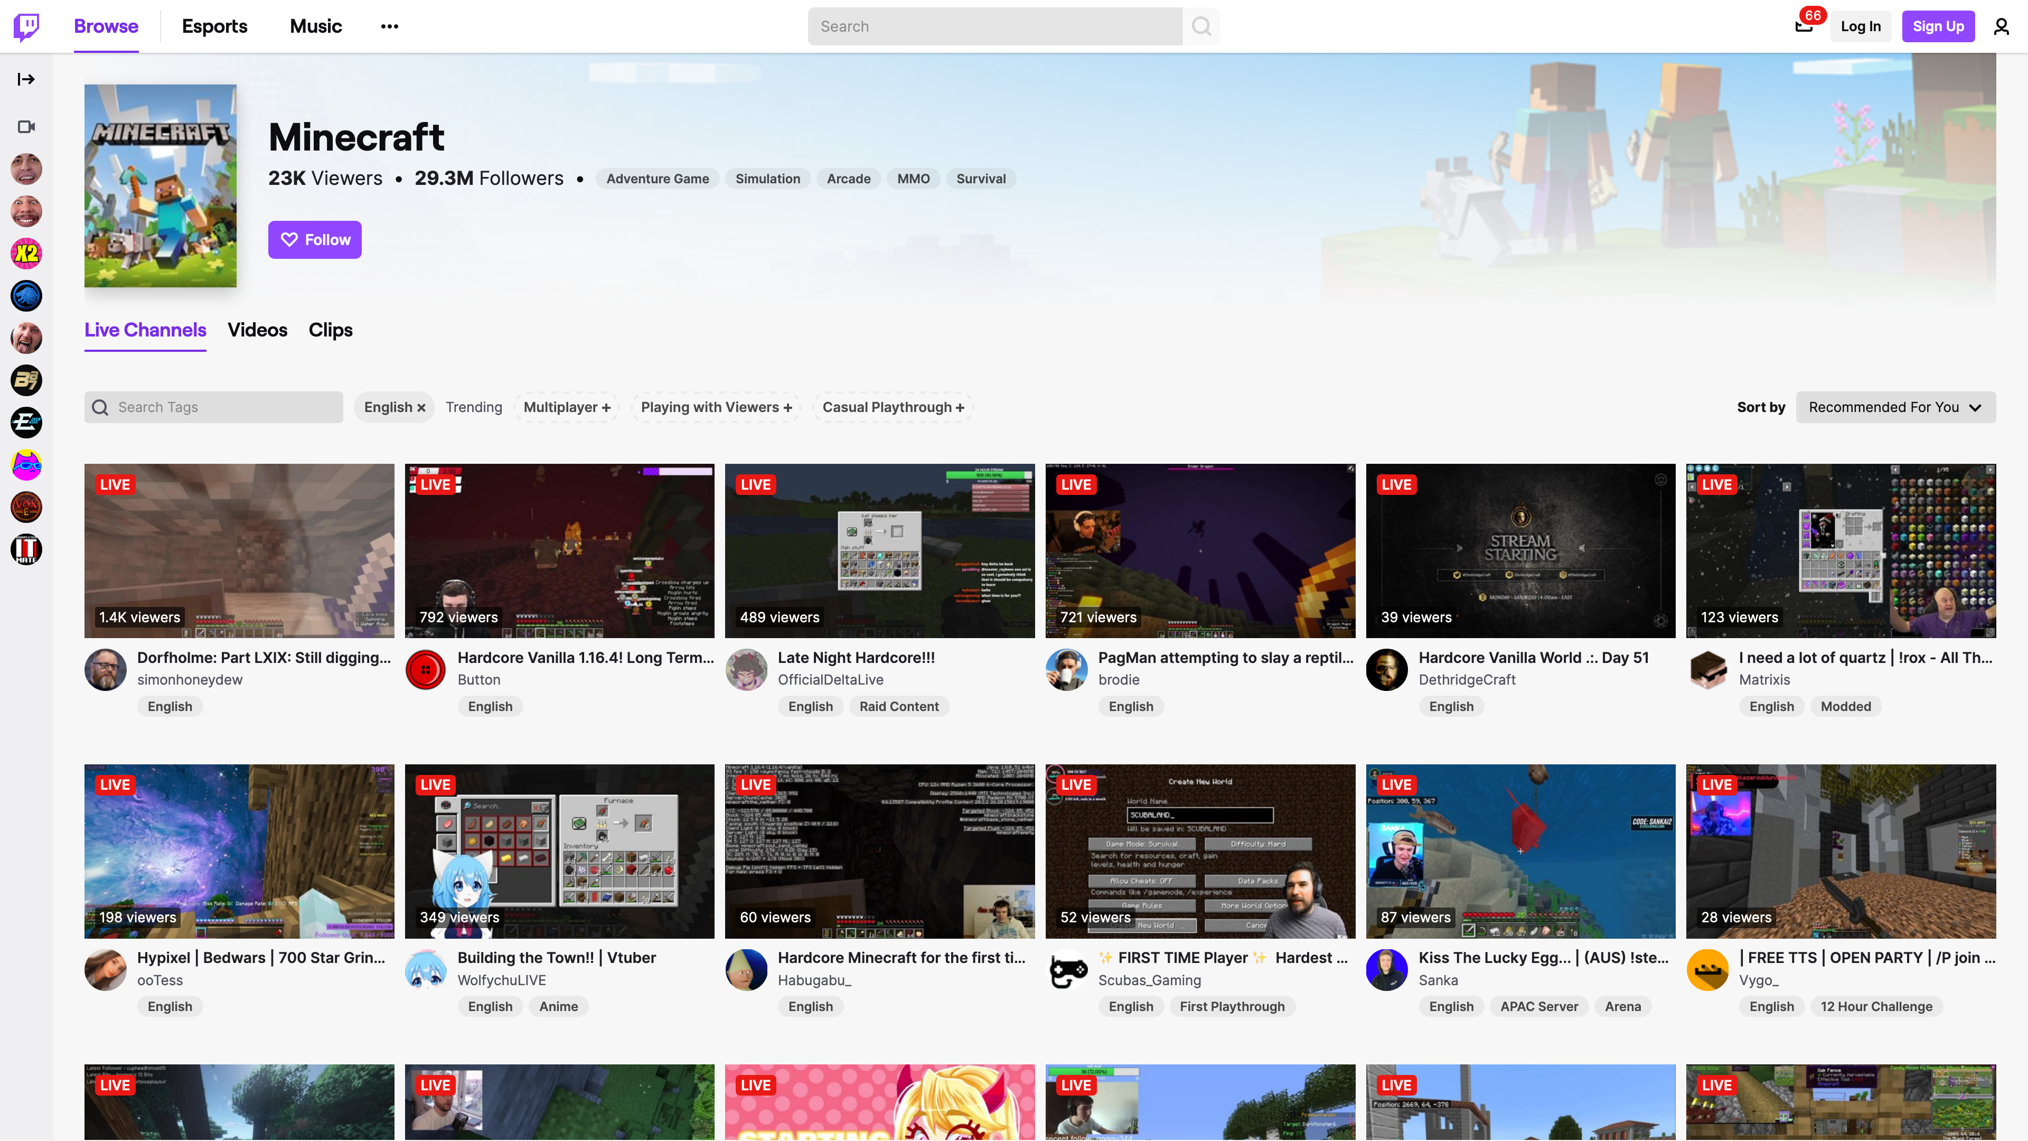The height and width of the screenshot is (1141, 2028).
Task: Add the Playing with Viewers tag filter
Action: click(716, 407)
